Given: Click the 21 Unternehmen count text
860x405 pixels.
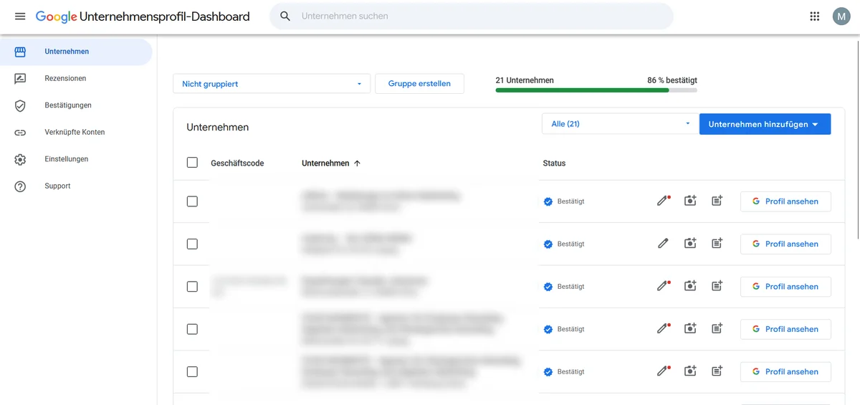Looking at the screenshot, I should (525, 80).
